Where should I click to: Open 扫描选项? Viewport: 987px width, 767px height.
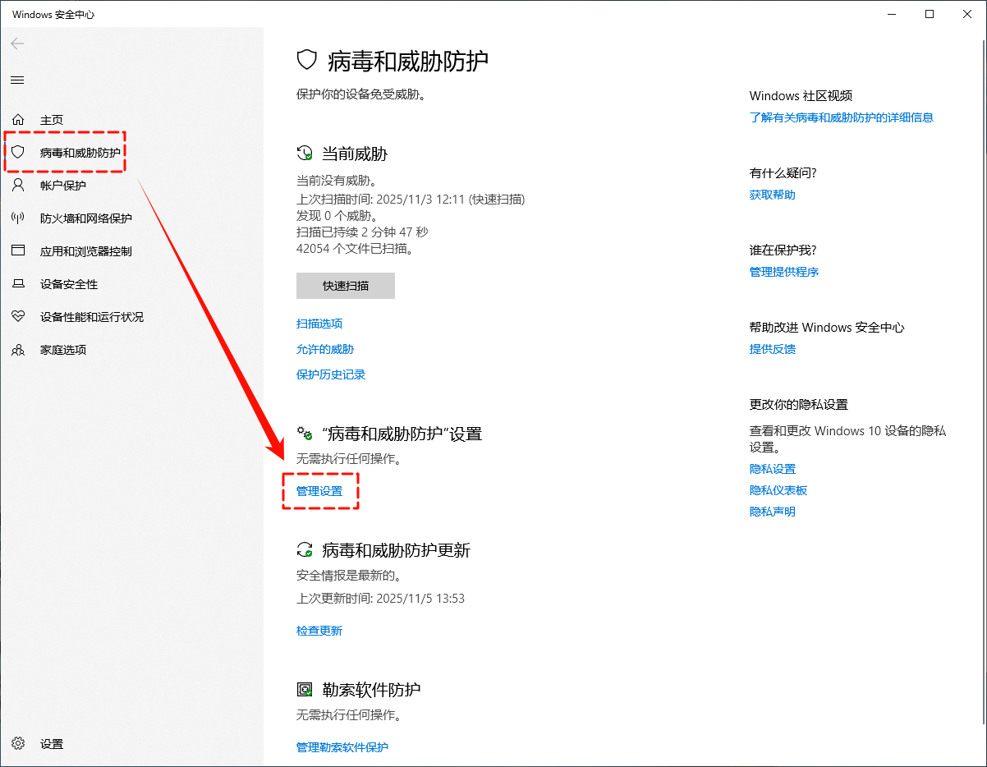click(319, 323)
